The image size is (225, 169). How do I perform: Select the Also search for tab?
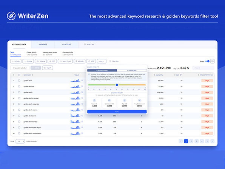click(x=68, y=53)
